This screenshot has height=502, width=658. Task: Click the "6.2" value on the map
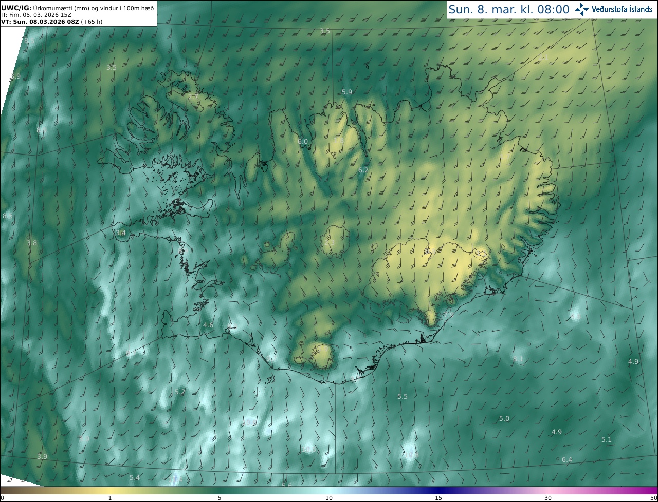pos(363,170)
